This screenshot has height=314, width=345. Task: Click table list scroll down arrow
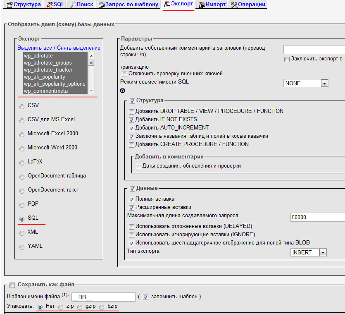tap(91, 91)
